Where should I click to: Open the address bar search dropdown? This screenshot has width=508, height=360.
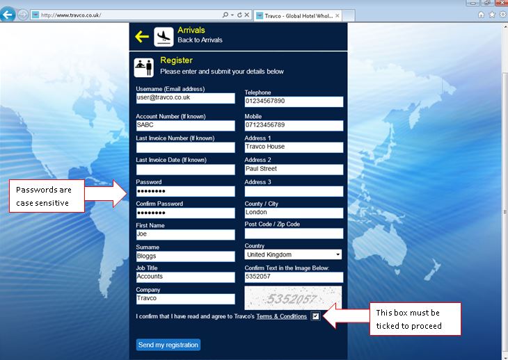[x=232, y=15]
